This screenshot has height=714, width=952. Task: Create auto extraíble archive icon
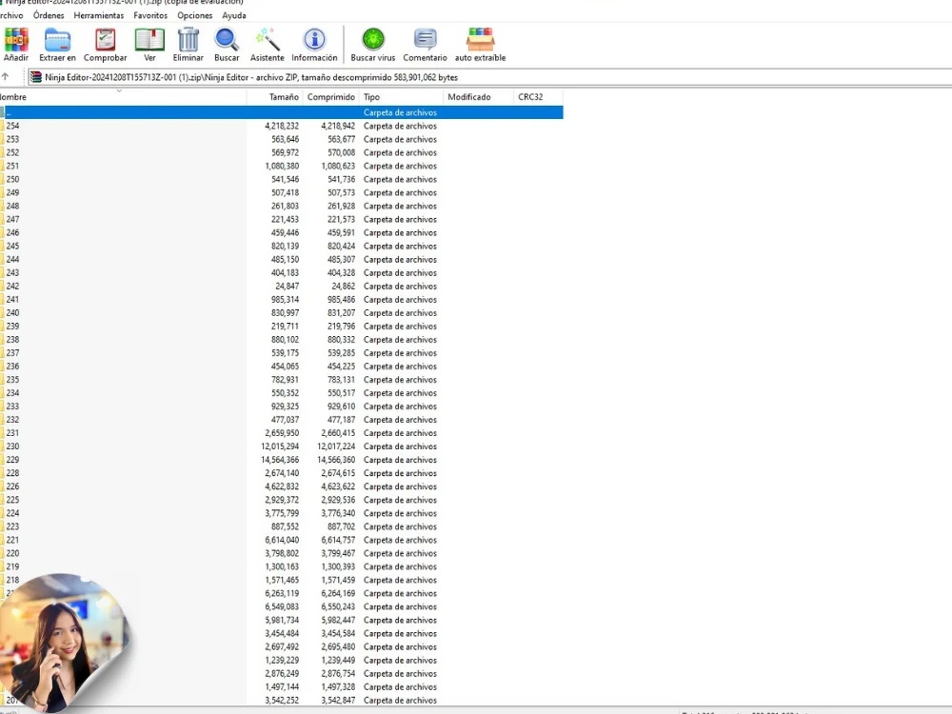pos(480,39)
